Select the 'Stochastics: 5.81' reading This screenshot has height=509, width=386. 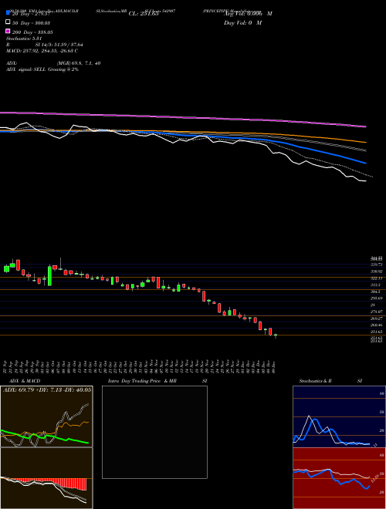(24, 39)
